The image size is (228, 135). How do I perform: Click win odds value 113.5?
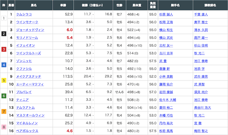(x=68, y=77)
